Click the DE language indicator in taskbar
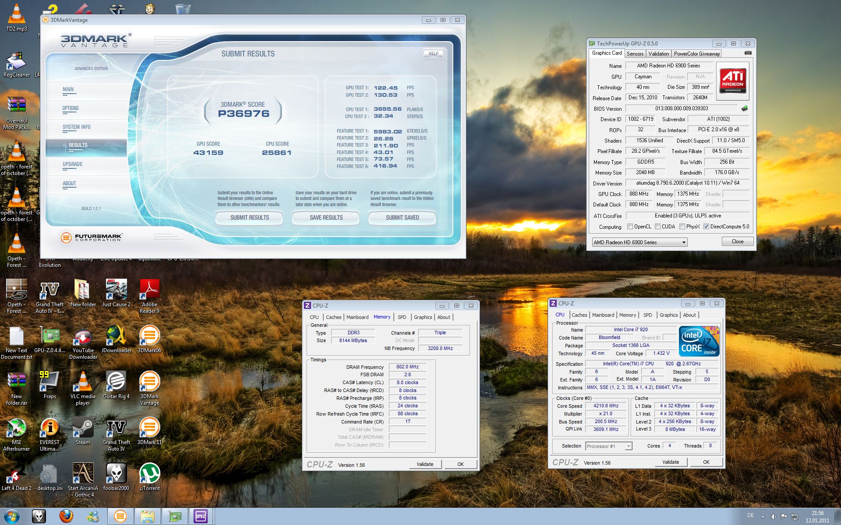The height and width of the screenshot is (525, 841). (x=750, y=516)
